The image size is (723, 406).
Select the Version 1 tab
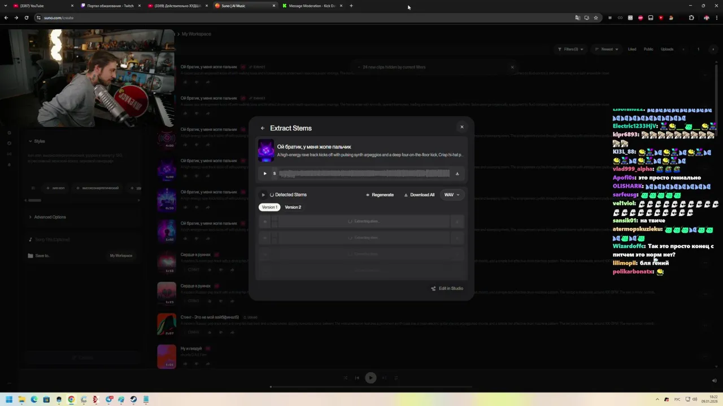click(269, 207)
